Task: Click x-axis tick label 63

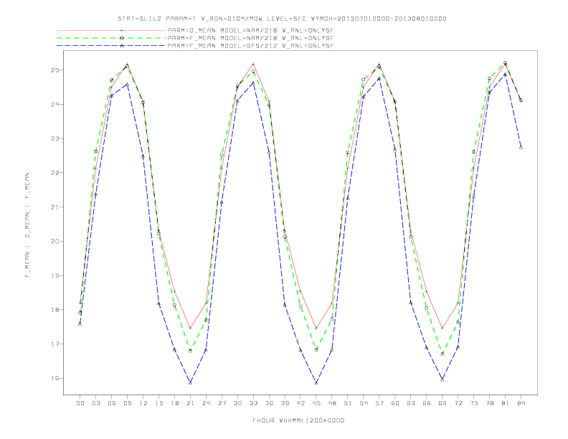Action: point(411,403)
